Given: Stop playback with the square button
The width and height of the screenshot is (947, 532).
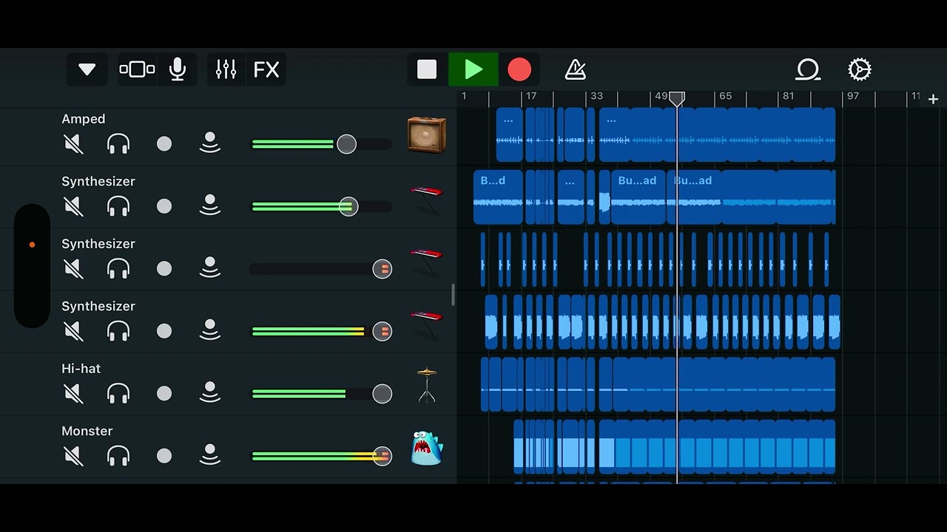Looking at the screenshot, I should coord(427,69).
